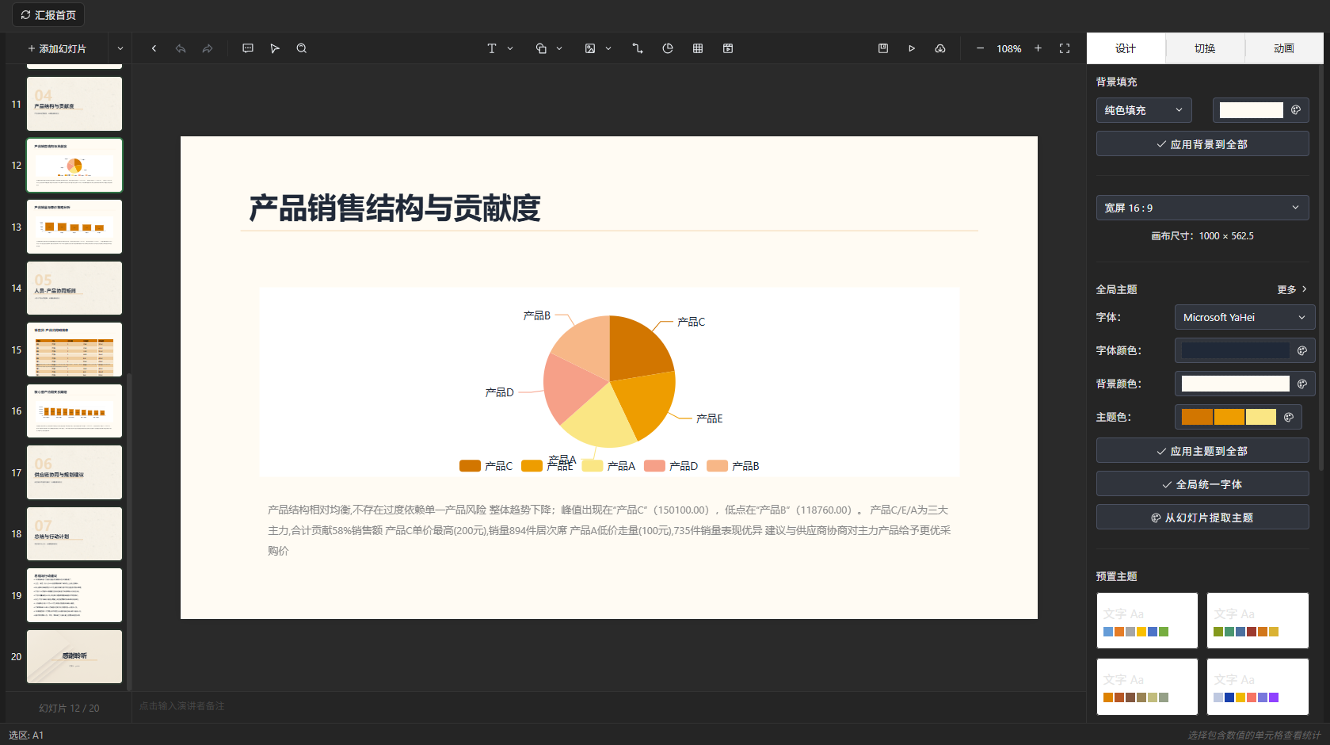Viewport: 1330px width, 745px height.
Task: Enable global unified font
Action: [x=1202, y=483]
